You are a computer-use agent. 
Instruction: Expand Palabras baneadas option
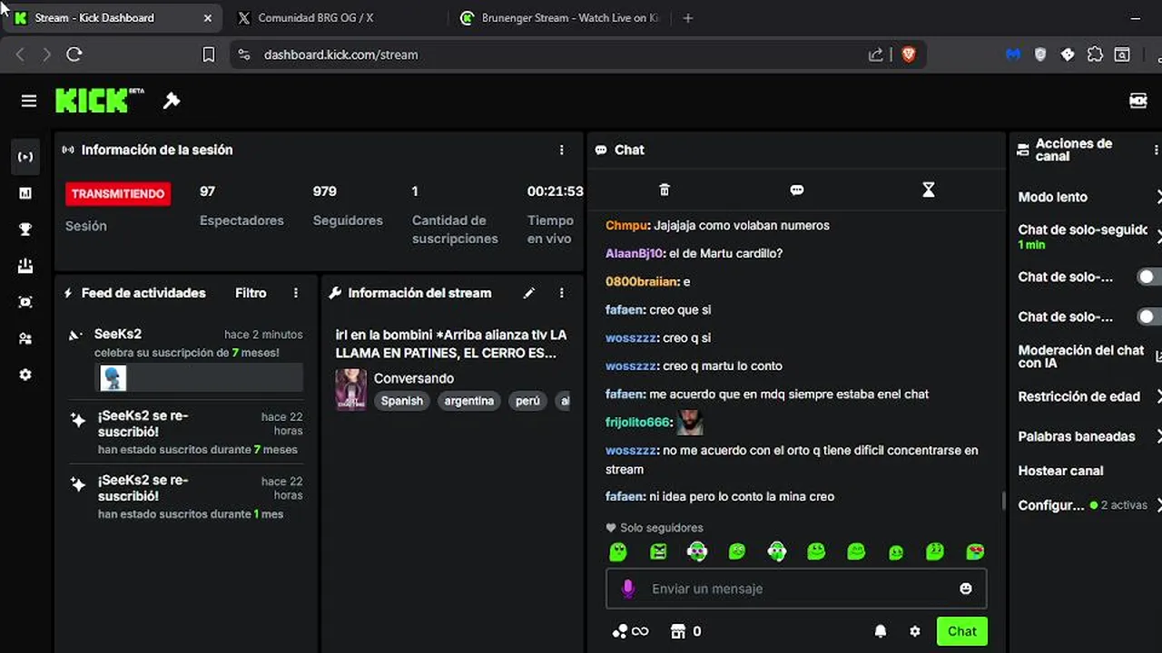pos(1089,436)
